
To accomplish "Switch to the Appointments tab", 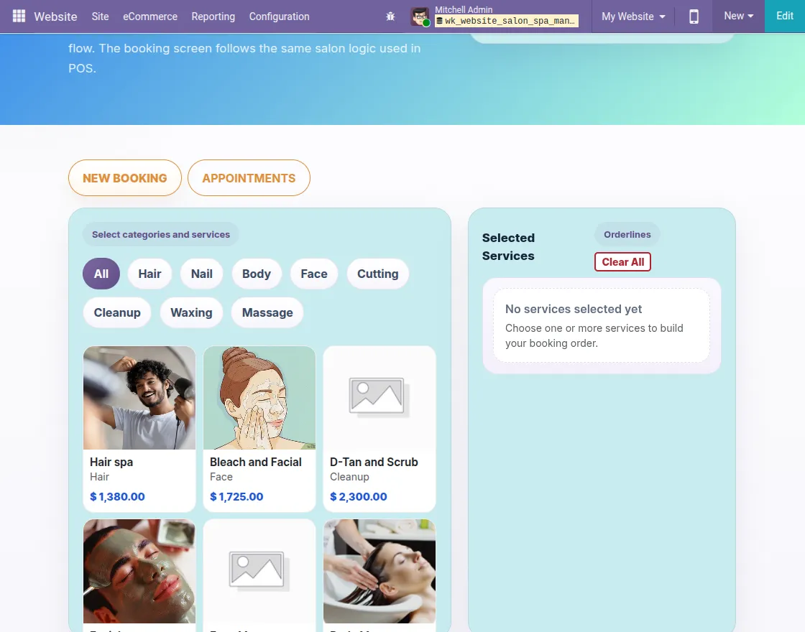I will pyautogui.click(x=249, y=178).
